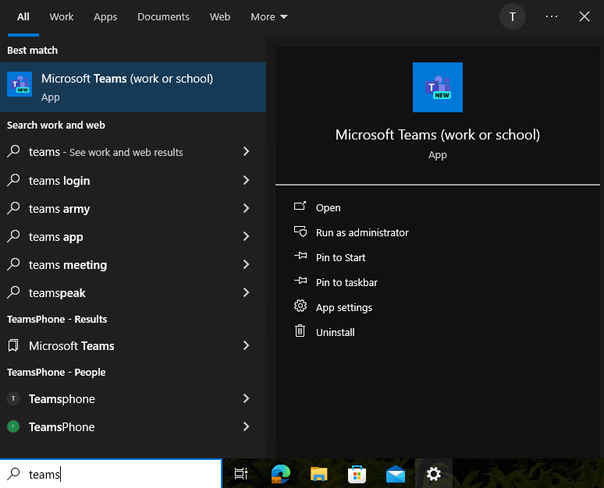Expand the teams meeting suggestion arrow

click(x=246, y=264)
